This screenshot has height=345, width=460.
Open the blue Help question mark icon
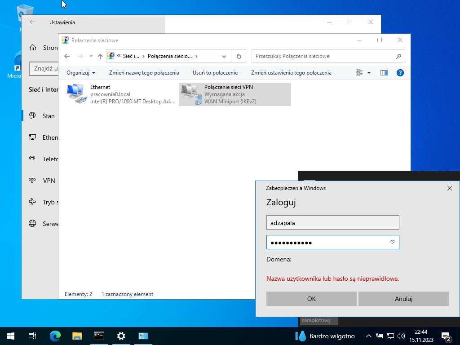[400, 73]
